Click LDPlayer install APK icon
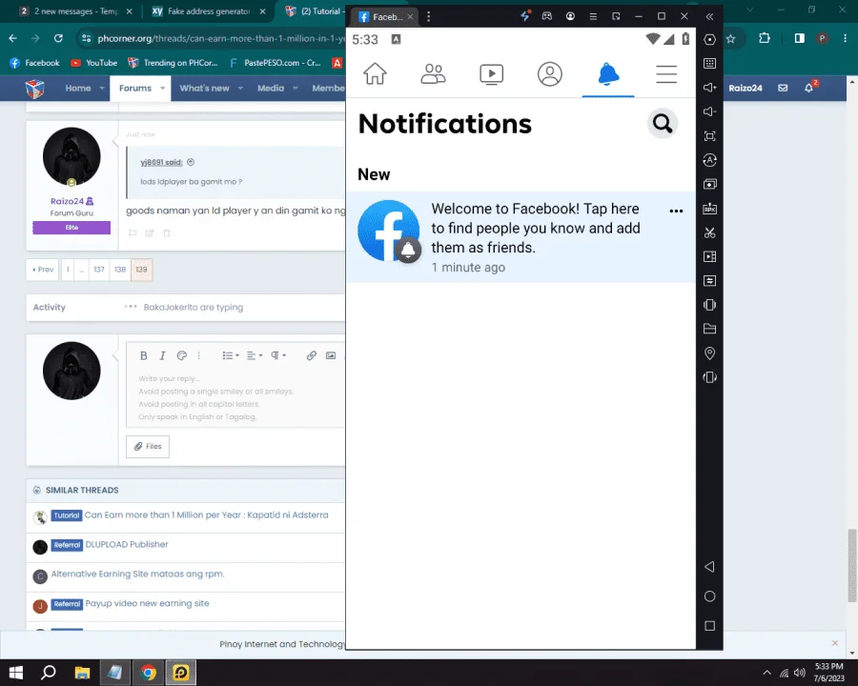Viewport: 858px width, 686px height. pyautogui.click(x=709, y=209)
